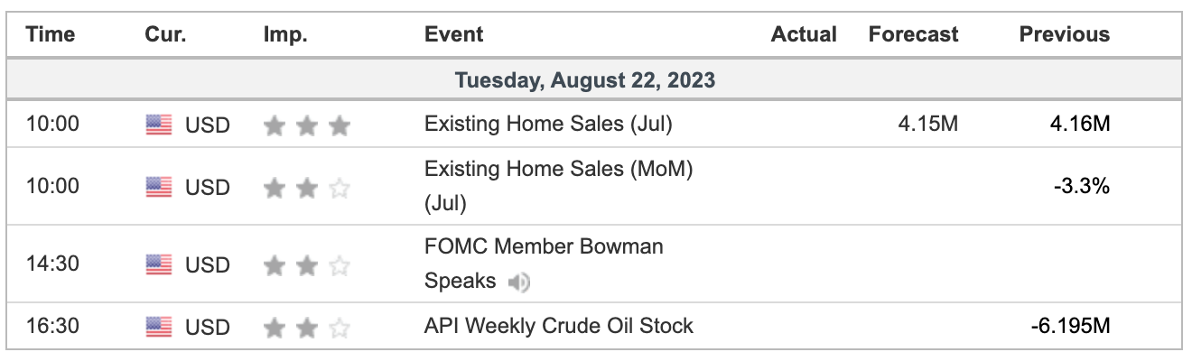Click the Tuesday, August 22, 2023 date row
The height and width of the screenshot is (352, 1192).
pyautogui.click(x=594, y=80)
